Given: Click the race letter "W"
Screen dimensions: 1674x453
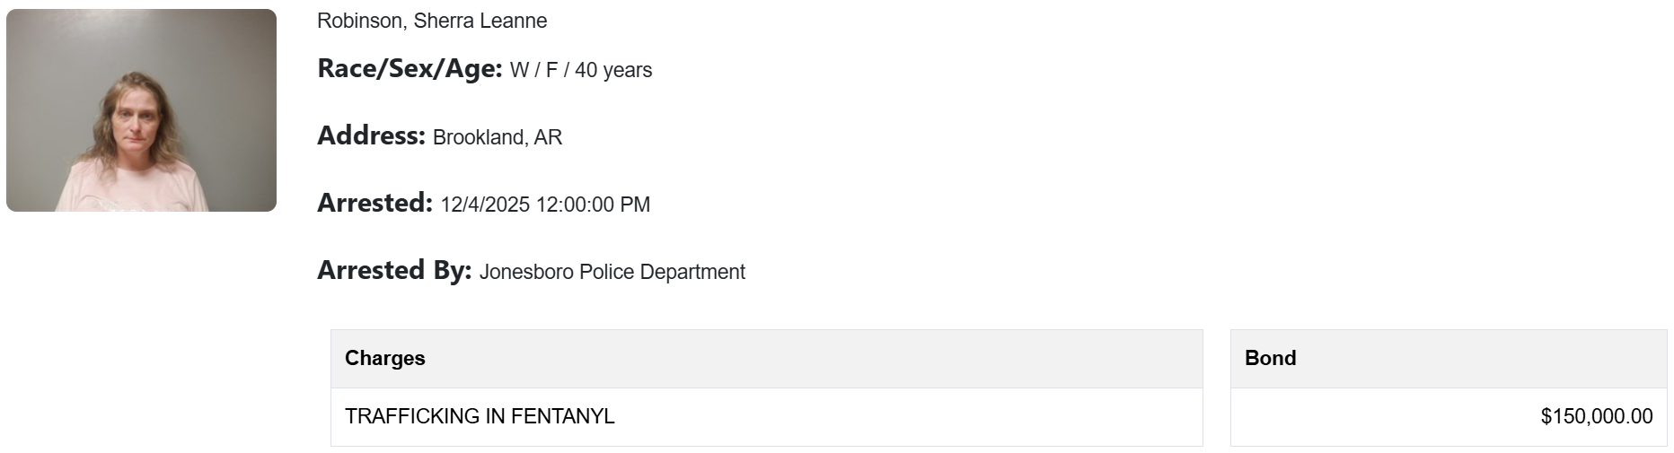Looking at the screenshot, I should (519, 70).
